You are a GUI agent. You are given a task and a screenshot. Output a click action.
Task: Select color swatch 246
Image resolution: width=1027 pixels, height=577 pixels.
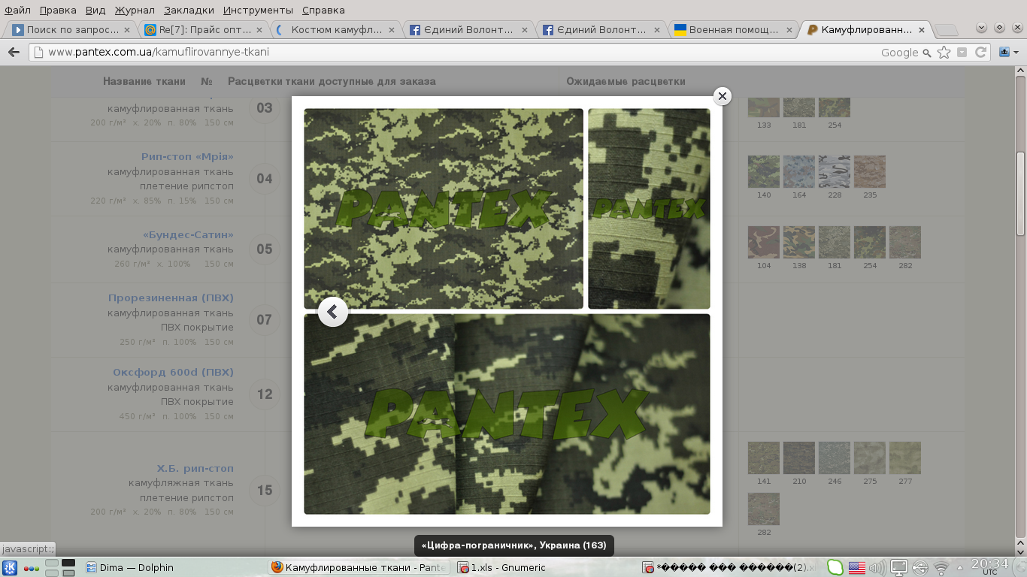click(835, 458)
